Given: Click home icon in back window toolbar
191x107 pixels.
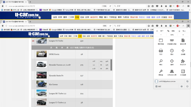Looking at the screenshot, I should pyautogui.click(x=166, y=6).
